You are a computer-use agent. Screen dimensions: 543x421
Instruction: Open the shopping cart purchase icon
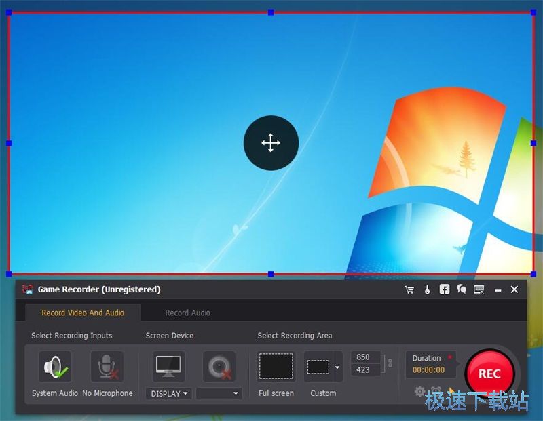(409, 289)
